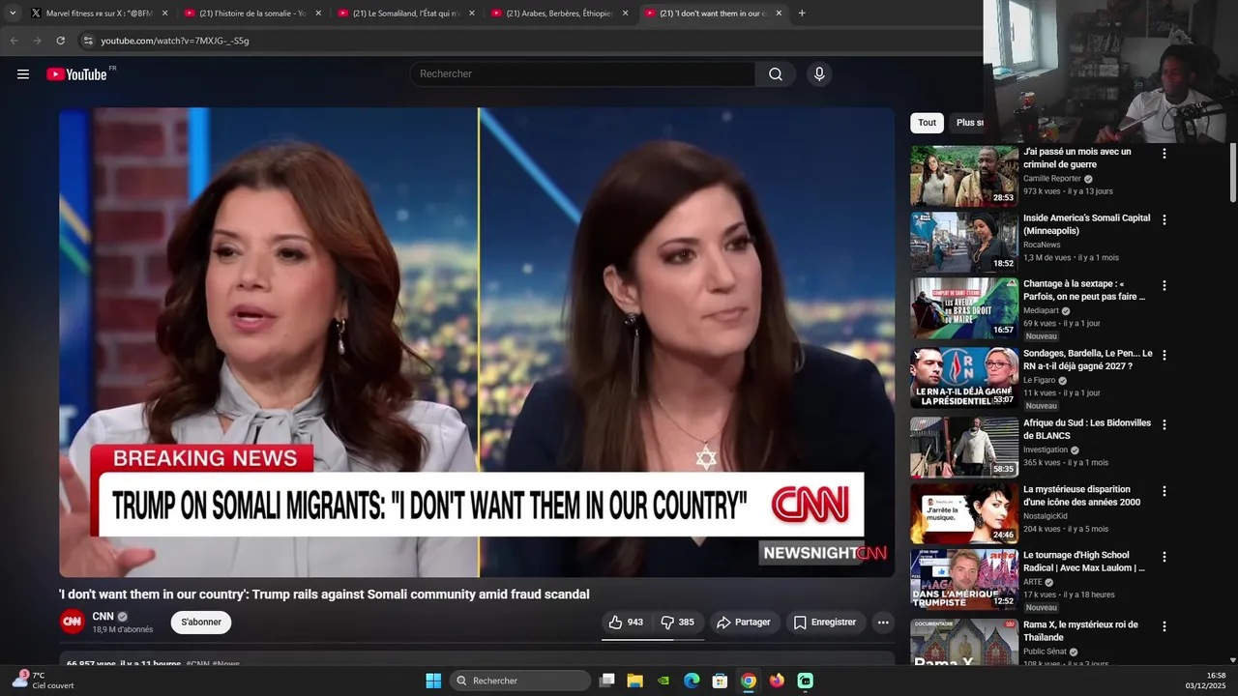The image size is (1238, 696).
Task: Open options for 'Inside America's Somali Capital'
Action: [x=1164, y=219]
